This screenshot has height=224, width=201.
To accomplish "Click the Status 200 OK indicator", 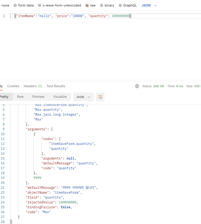I will 153,86.
